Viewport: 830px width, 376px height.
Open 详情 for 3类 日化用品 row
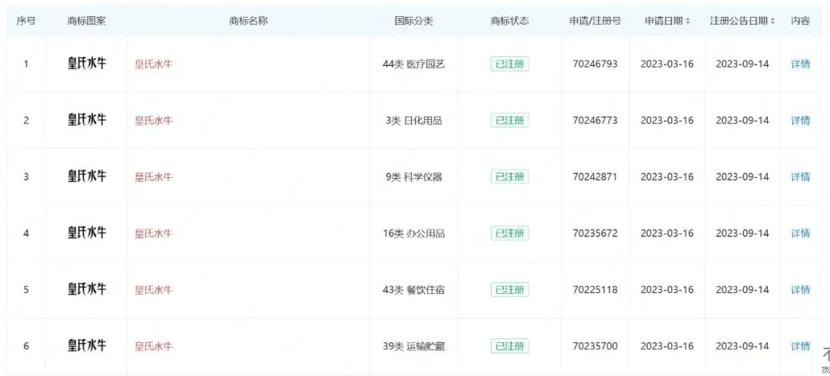point(800,120)
